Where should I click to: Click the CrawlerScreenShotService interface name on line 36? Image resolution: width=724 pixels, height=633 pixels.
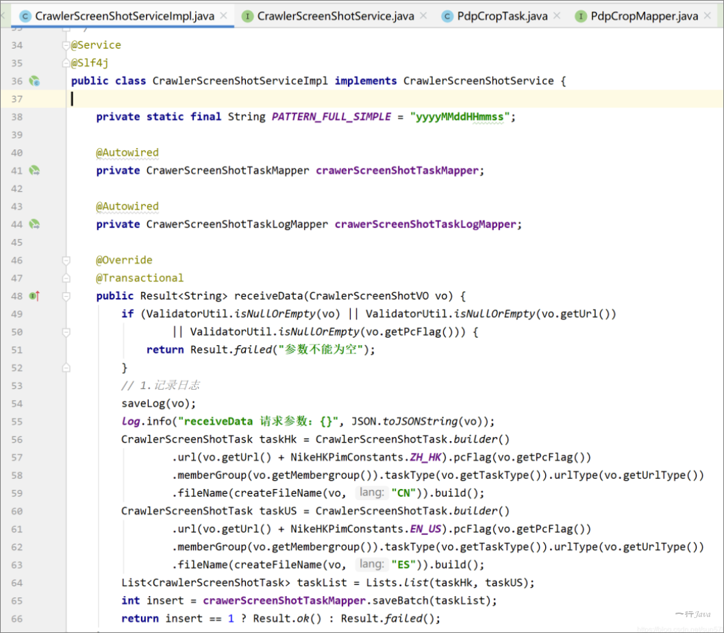tap(478, 82)
